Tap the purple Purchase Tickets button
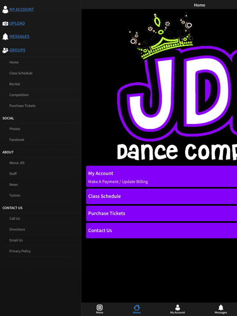 [161, 214]
